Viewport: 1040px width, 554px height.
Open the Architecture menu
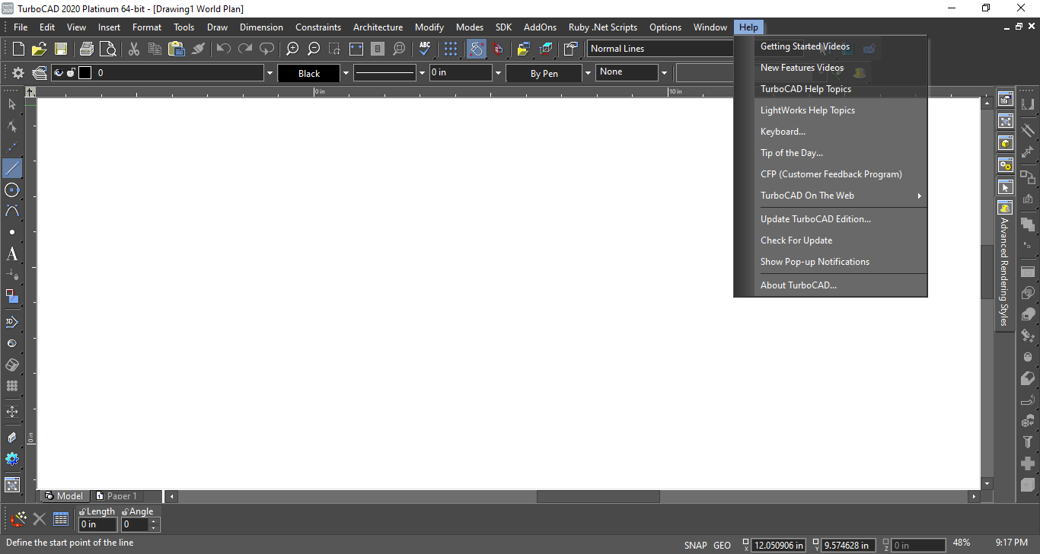coord(378,27)
